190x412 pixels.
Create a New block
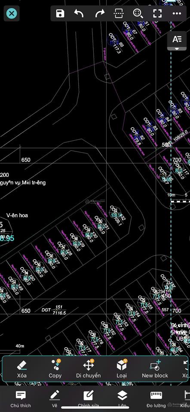pos(155,369)
